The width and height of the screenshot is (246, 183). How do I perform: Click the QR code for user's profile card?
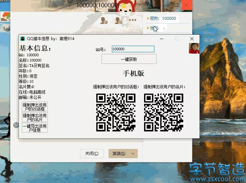(164, 112)
